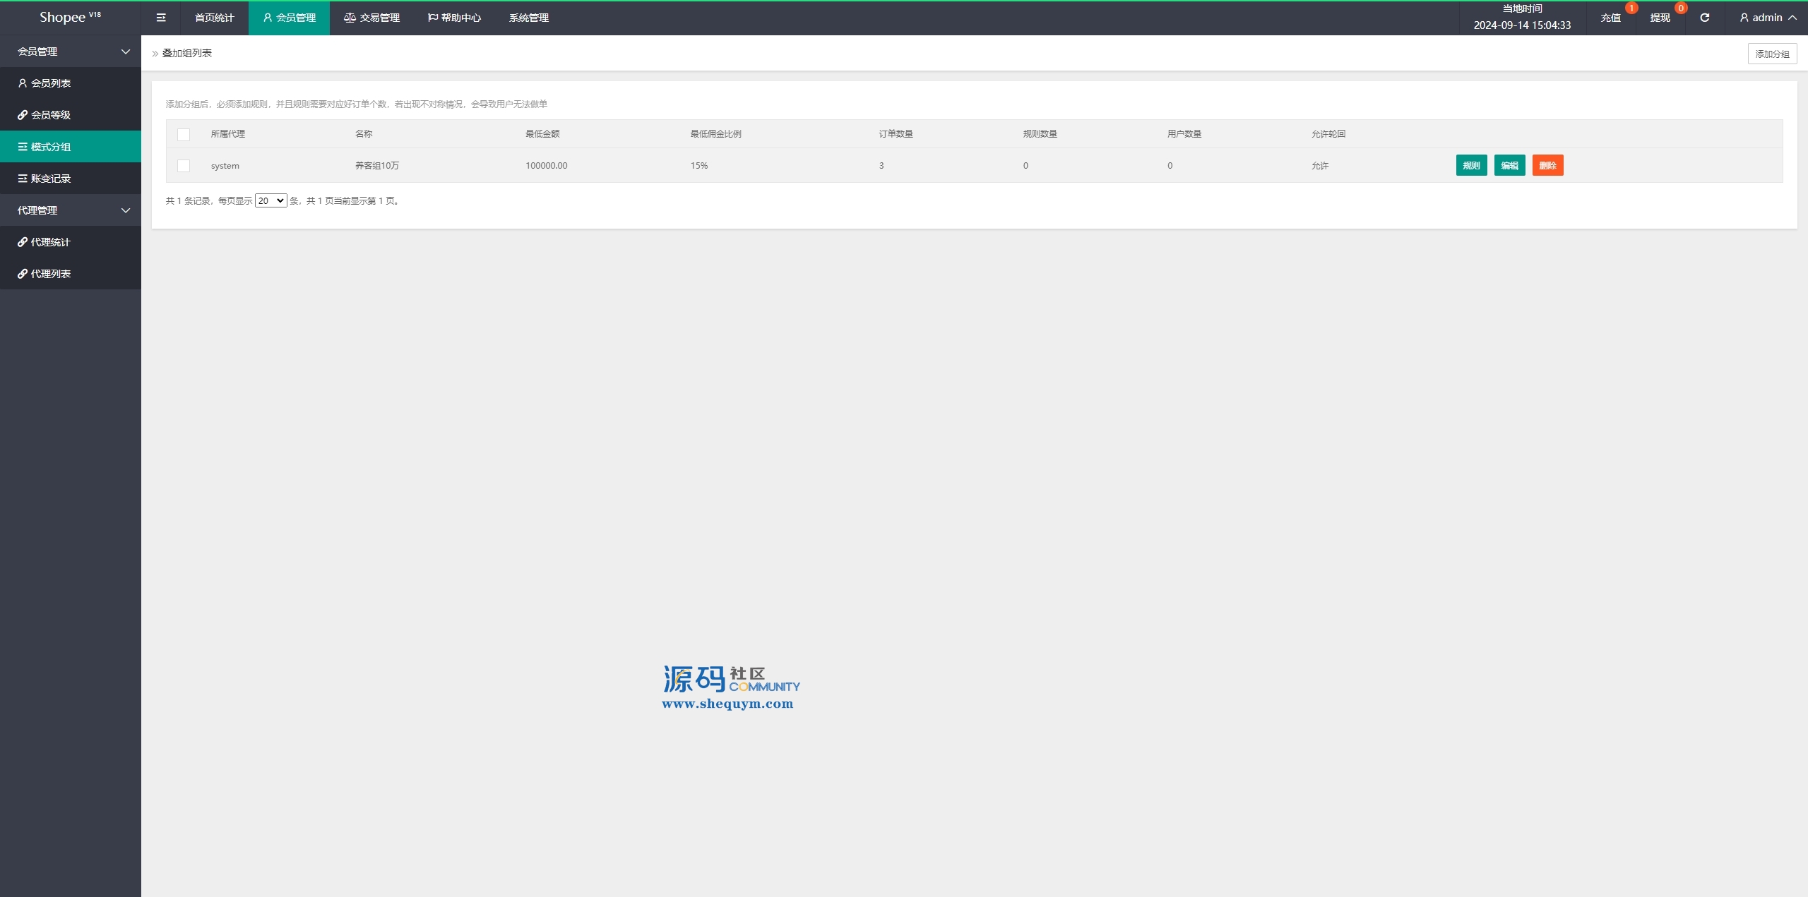Screen dimensions: 1808x897
Task: Toggle the select-all checkbox in table header
Action: pyautogui.click(x=184, y=134)
